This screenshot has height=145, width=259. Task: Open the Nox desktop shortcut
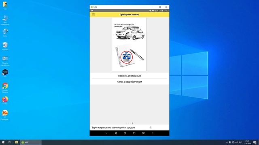5,73
